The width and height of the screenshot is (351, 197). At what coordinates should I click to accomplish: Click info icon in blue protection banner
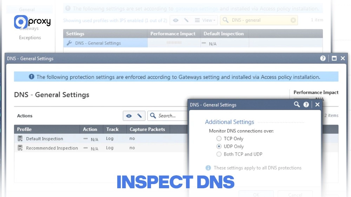pos(32,77)
